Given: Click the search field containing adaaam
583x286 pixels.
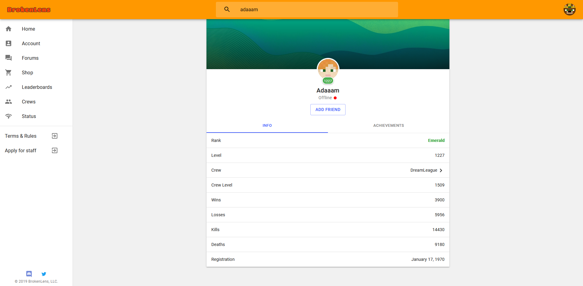Looking at the screenshot, I should click(x=307, y=9).
